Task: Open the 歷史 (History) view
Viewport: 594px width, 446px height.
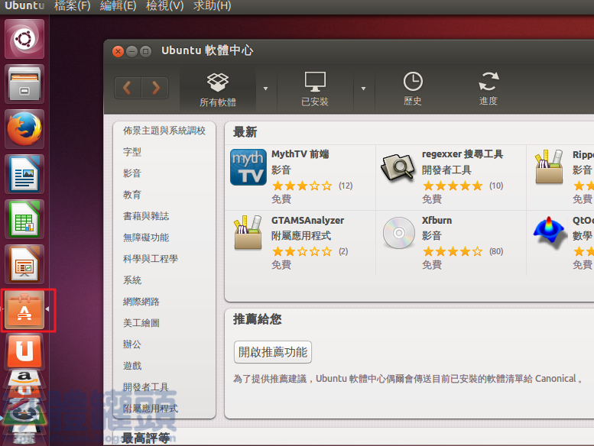Action: click(413, 89)
